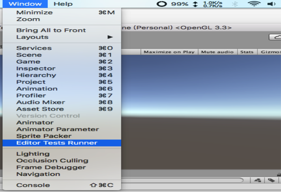Open the Wi-Fi status menu

(x=254, y=4)
